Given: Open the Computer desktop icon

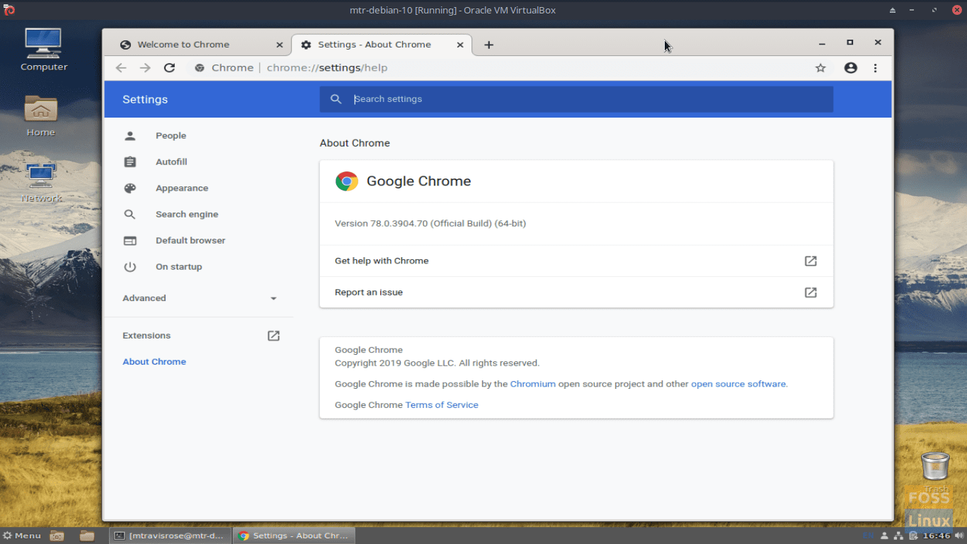Looking at the screenshot, I should (x=43, y=44).
